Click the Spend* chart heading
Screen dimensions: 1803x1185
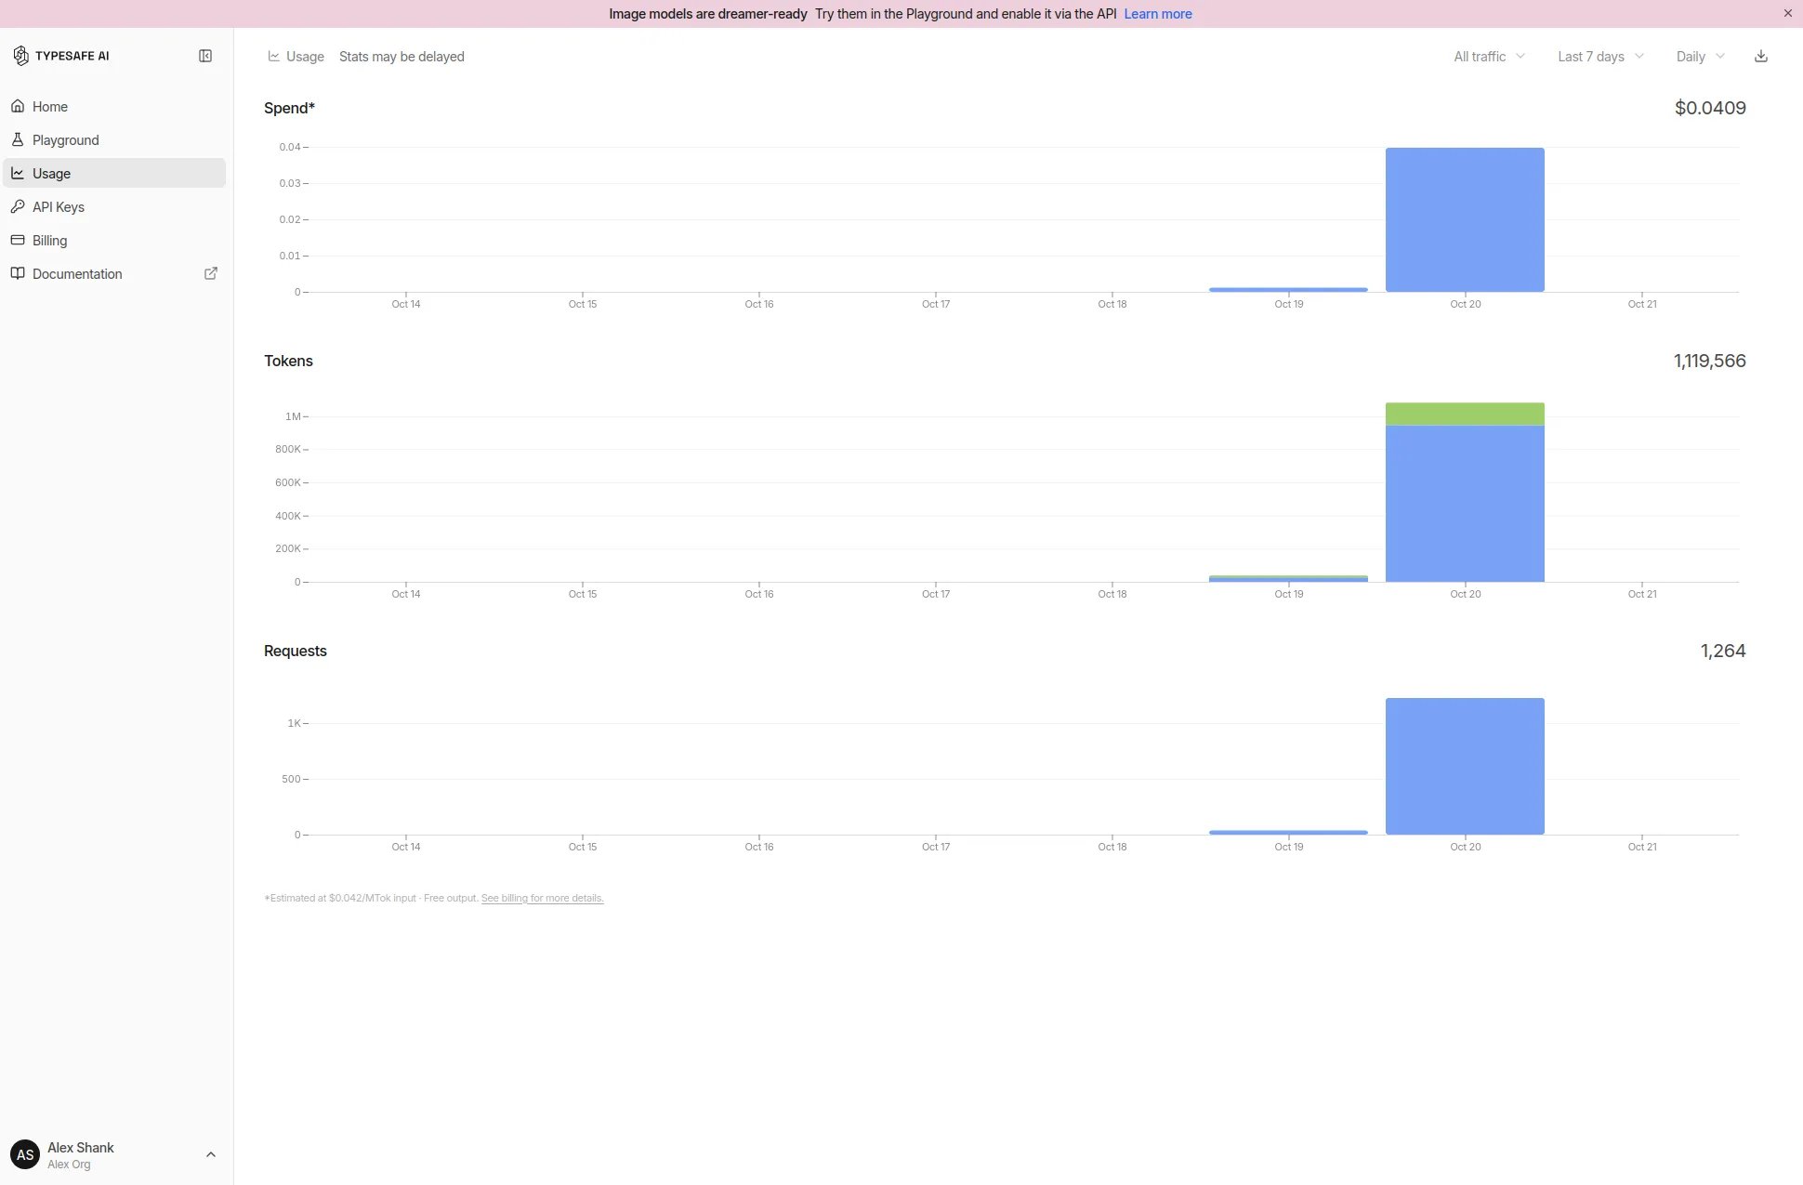coord(289,108)
